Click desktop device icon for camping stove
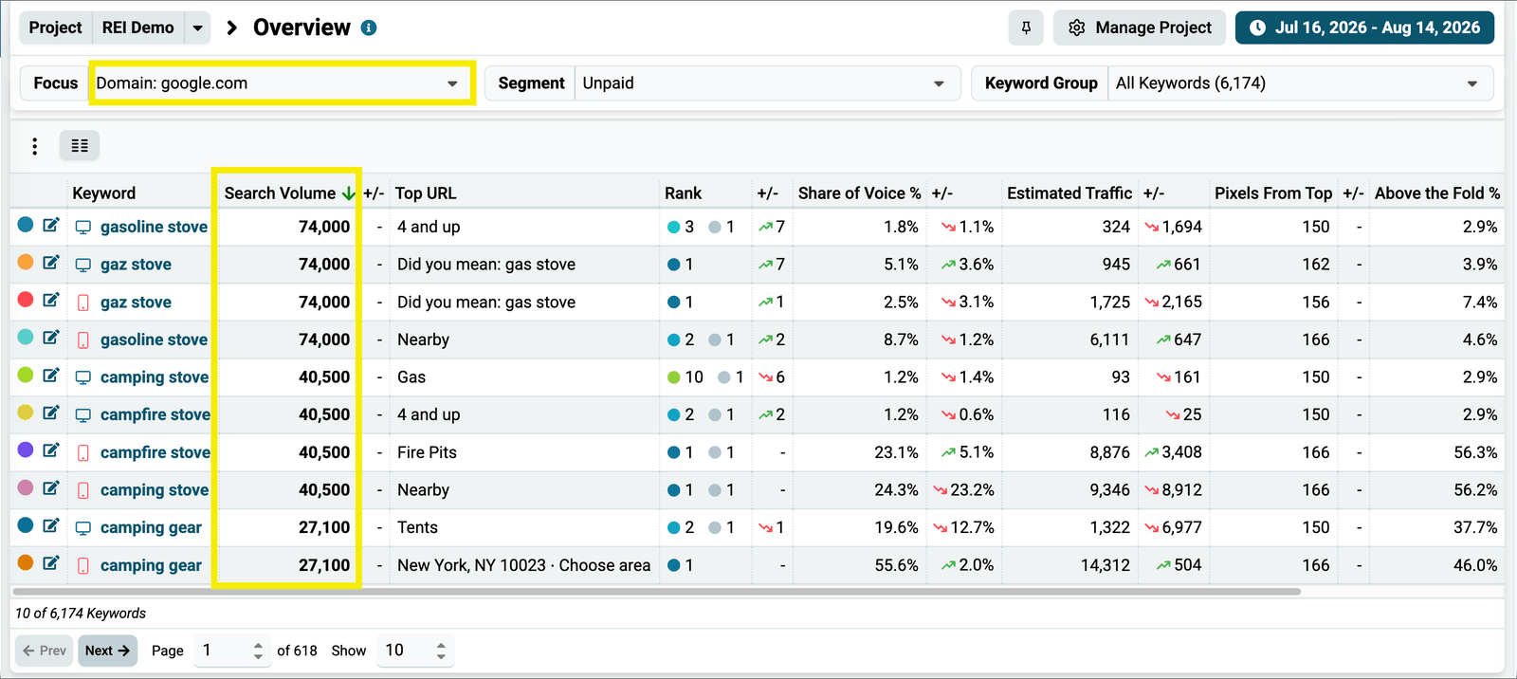This screenshot has width=1517, height=679. point(83,377)
